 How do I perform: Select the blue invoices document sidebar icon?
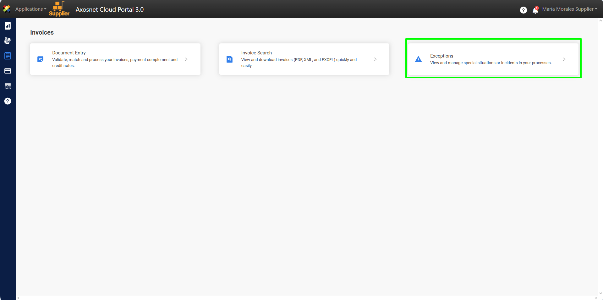point(8,56)
